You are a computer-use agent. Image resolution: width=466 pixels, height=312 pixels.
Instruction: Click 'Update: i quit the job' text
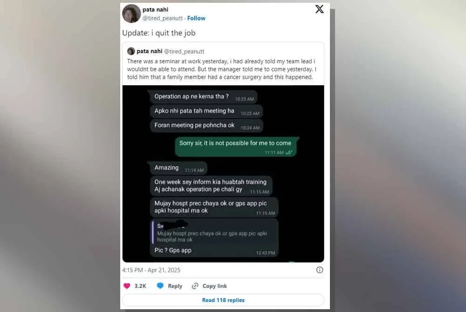click(159, 33)
